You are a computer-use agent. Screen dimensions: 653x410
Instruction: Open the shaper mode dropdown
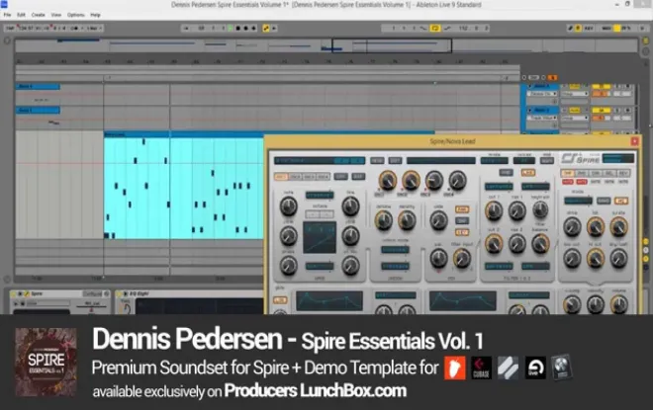[578, 201]
